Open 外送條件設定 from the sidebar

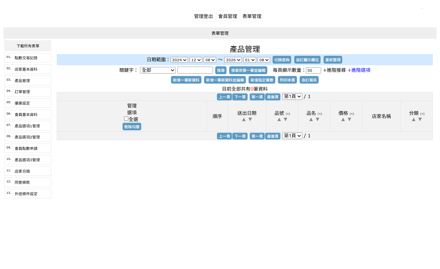[x=28, y=193]
